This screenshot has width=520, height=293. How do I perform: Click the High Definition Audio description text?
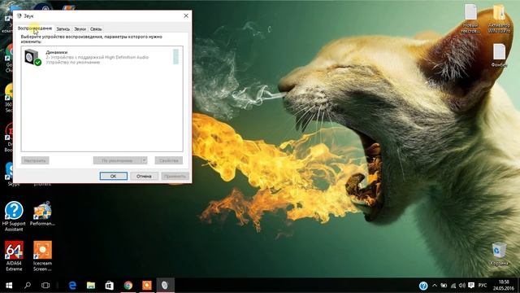[97, 57]
